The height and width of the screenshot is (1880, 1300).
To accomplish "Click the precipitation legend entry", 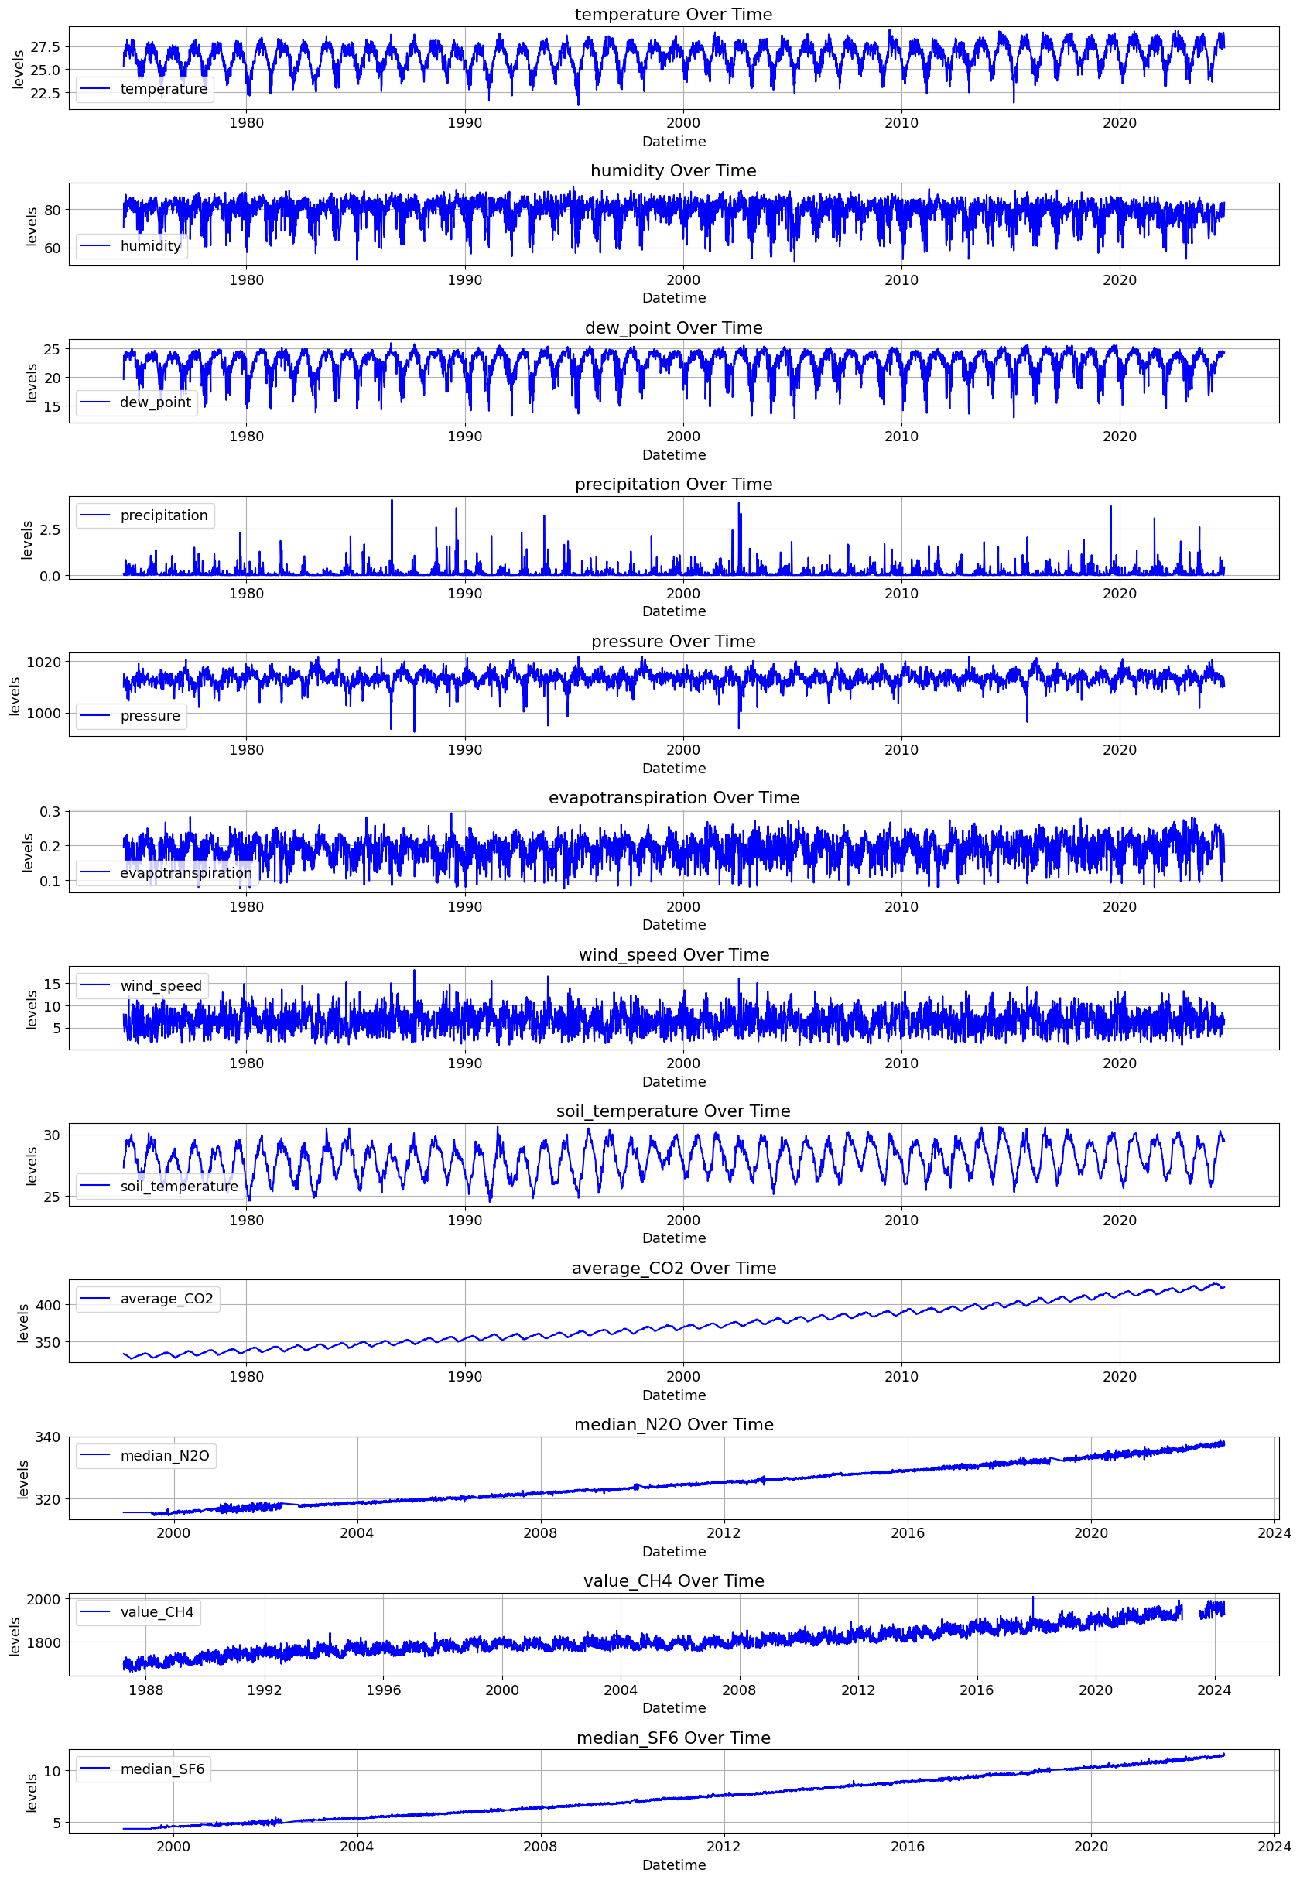I will [x=145, y=515].
